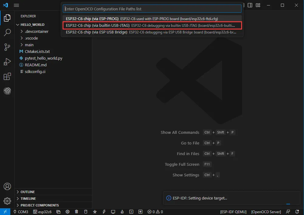
Task: Click the flame build-flash-monitor icon
Action: coord(122,212)
